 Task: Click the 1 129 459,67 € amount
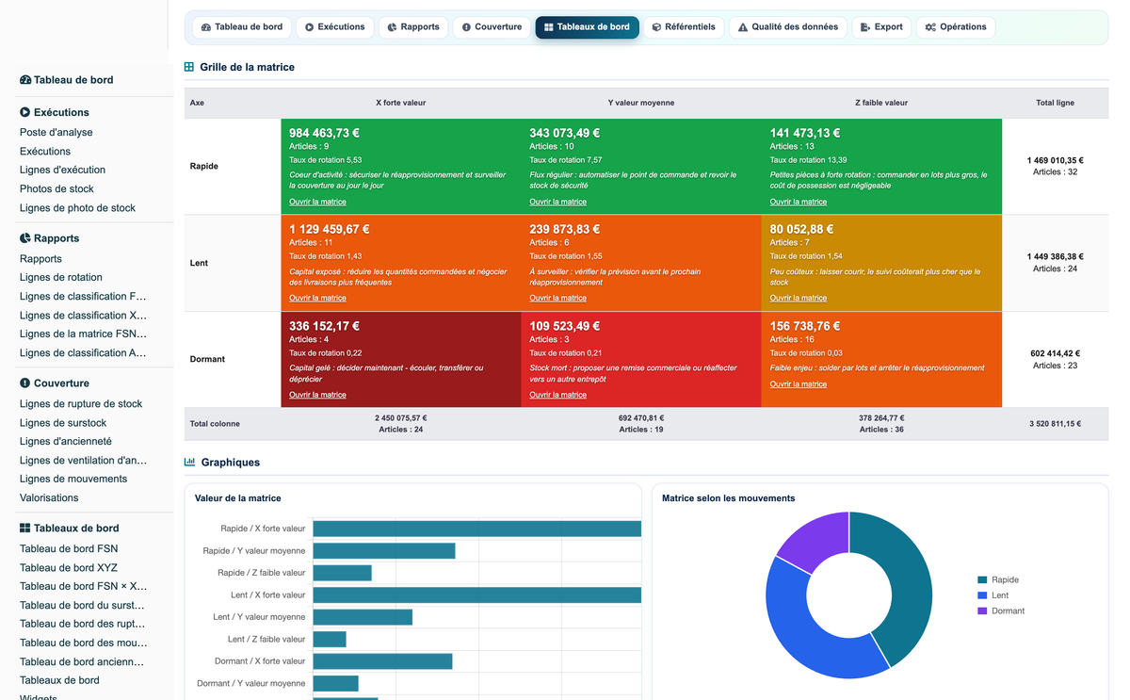330,230
